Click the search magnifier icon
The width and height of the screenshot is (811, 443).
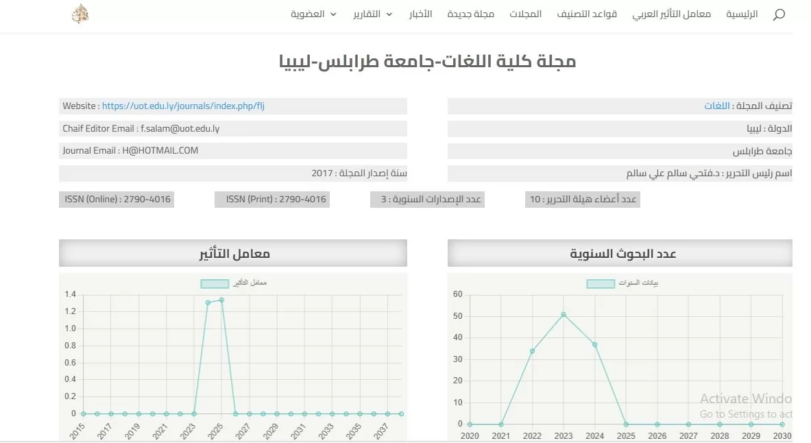click(778, 14)
